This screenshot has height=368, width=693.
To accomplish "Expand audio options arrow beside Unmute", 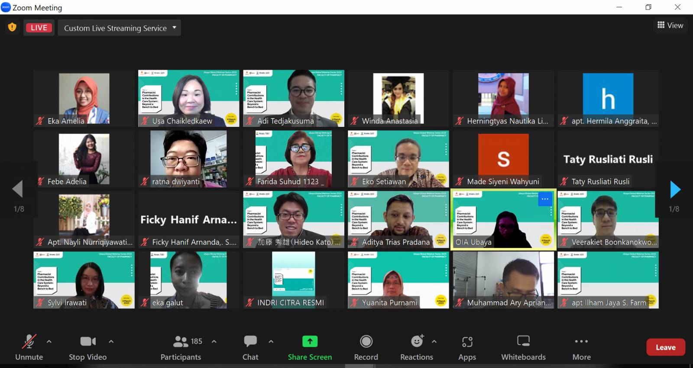I will (x=49, y=342).
